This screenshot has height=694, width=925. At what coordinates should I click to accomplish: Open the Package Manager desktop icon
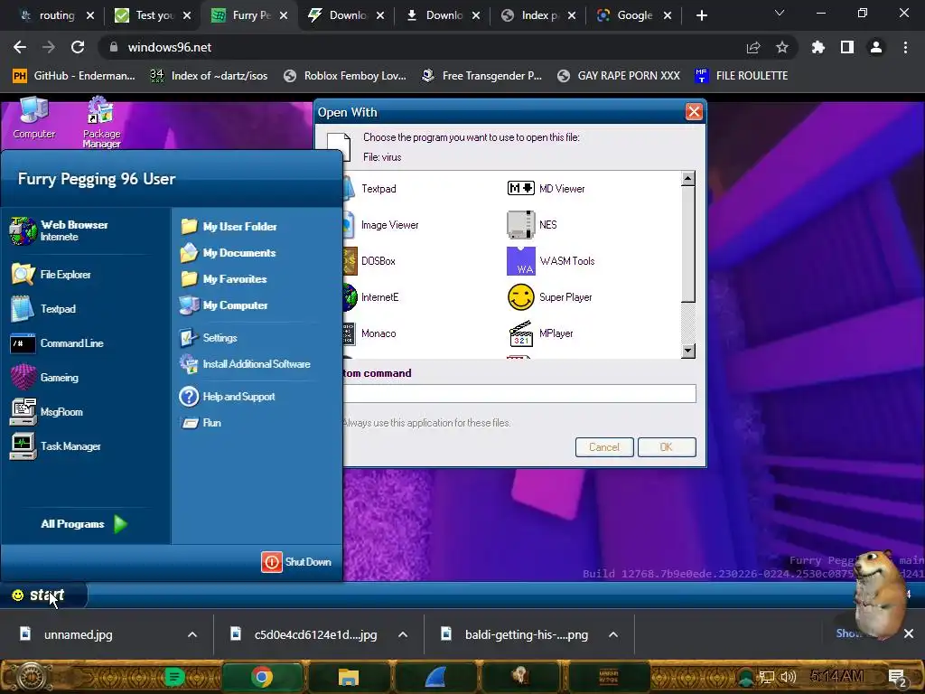(101, 122)
